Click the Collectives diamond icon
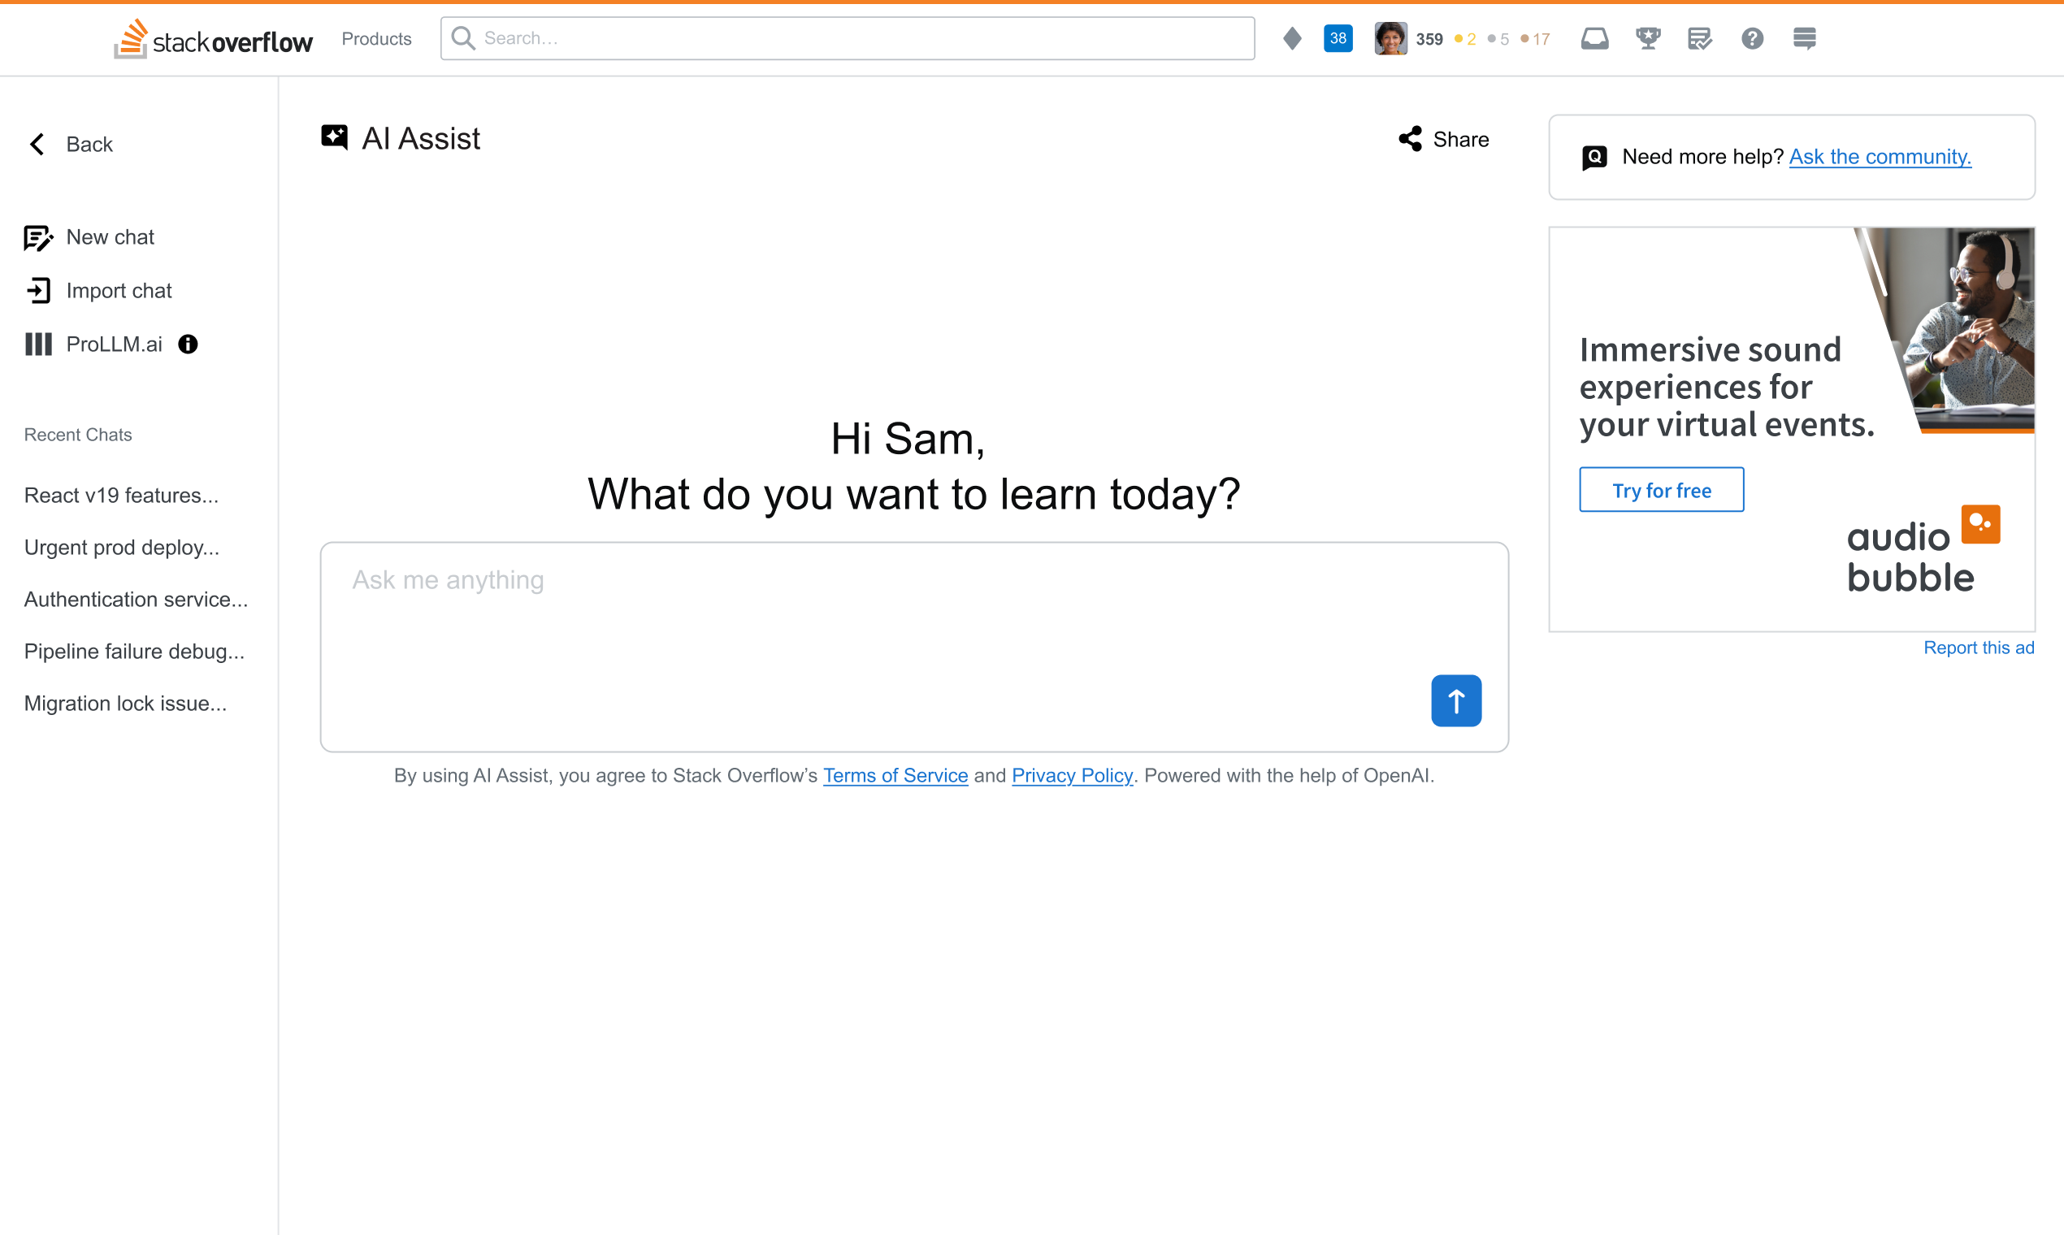Viewport: 2064px width, 1235px height. click(x=1291, y=38)
